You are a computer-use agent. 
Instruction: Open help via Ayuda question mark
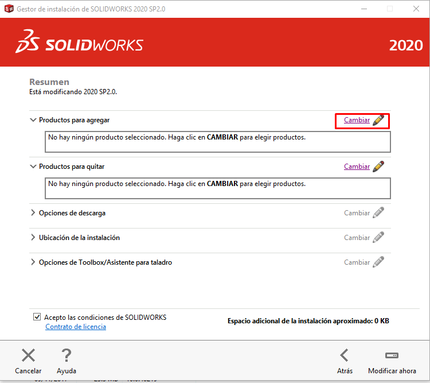(67, 355)
